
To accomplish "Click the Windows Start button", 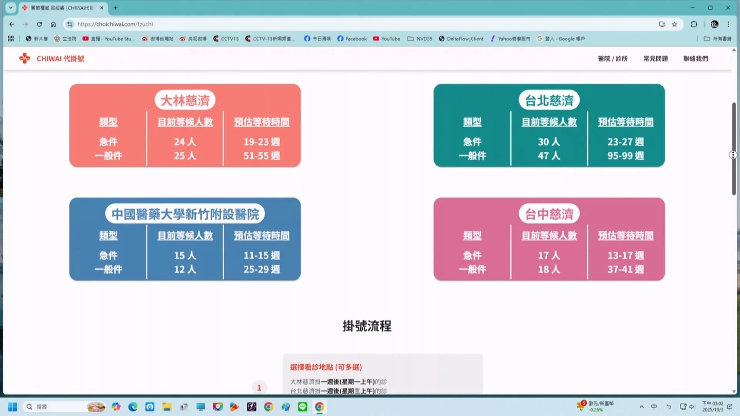I will (x=12, y=407).
